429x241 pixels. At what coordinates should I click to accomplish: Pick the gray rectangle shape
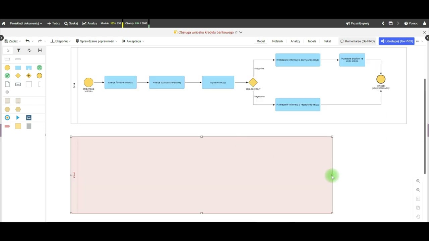29,126
